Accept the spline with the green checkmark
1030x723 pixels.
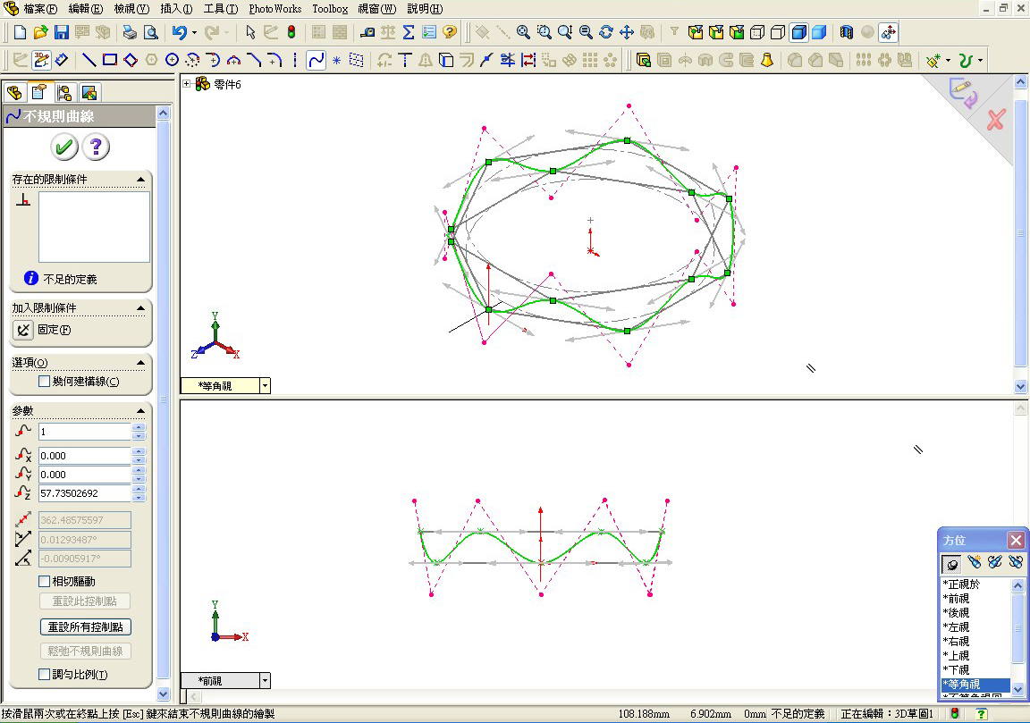[63, 147]
